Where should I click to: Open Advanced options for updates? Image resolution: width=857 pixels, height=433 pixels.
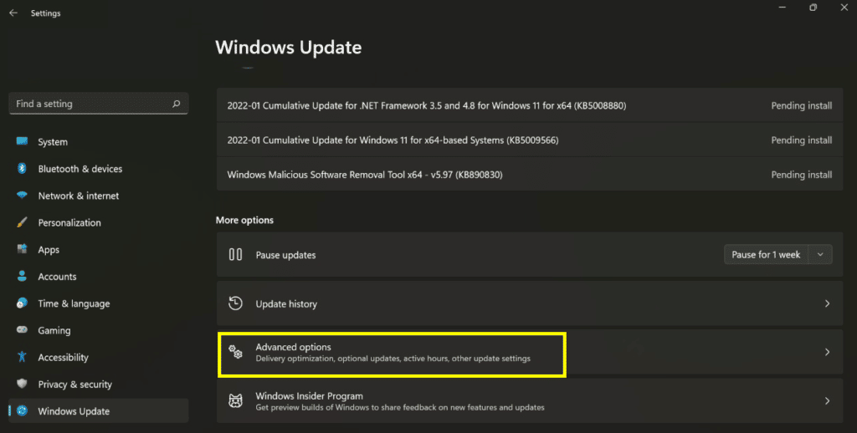coord(392,353)
